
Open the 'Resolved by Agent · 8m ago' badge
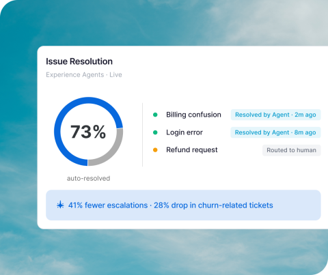275,132
